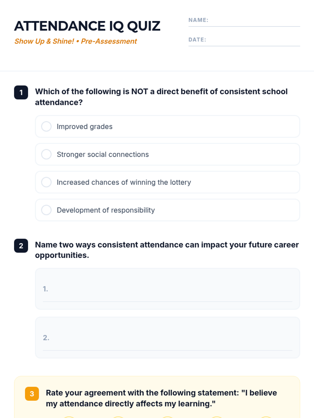This screenshot has width=314, height=418.
Task: Click the first answer box for question 2
Action: [x=167, y=289]
